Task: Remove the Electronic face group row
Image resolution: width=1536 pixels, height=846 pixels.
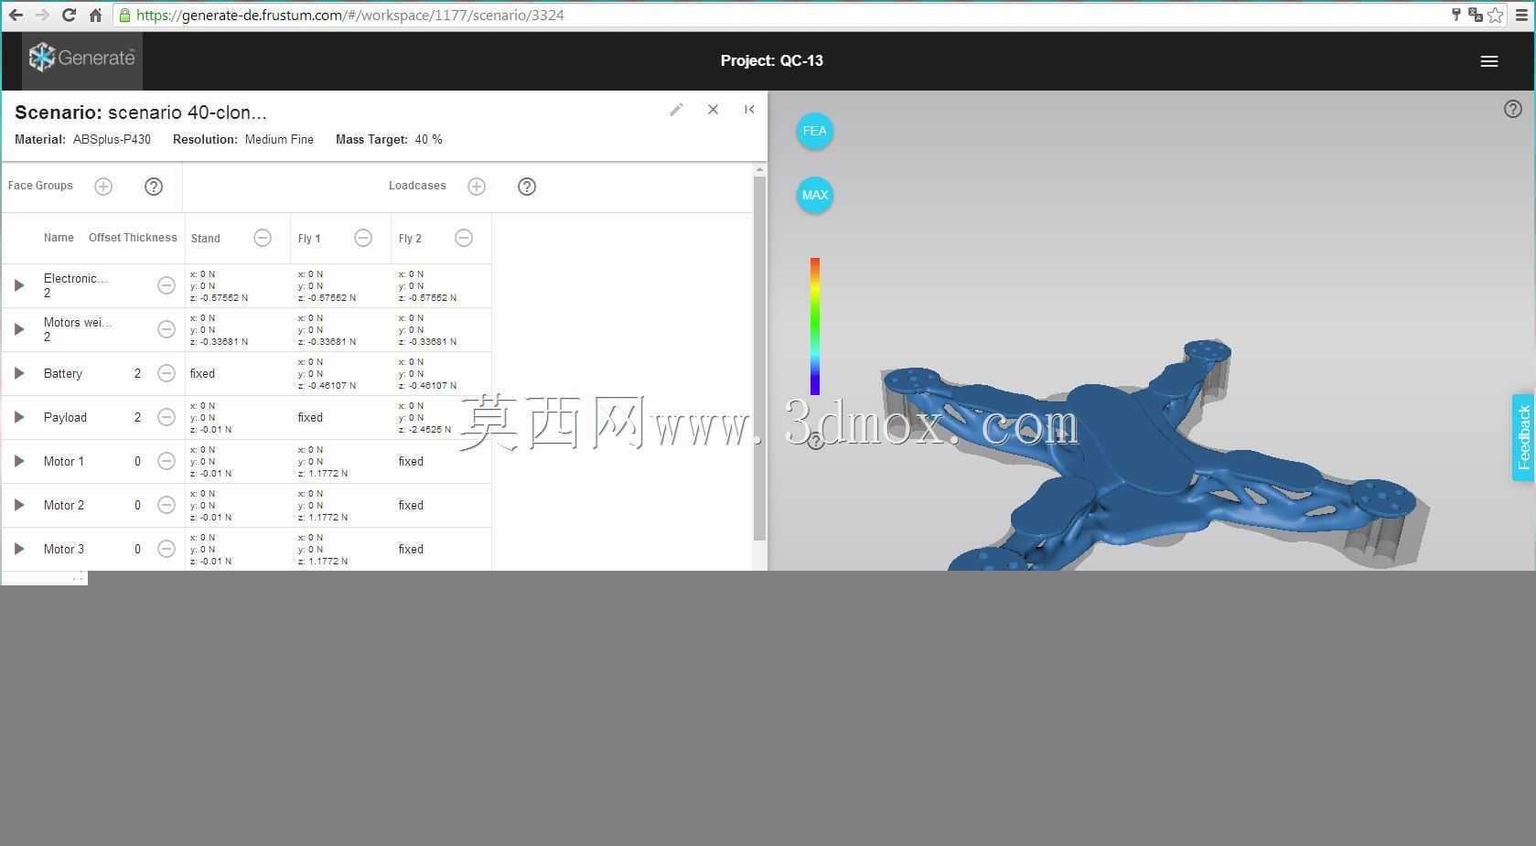Action: 166,285
